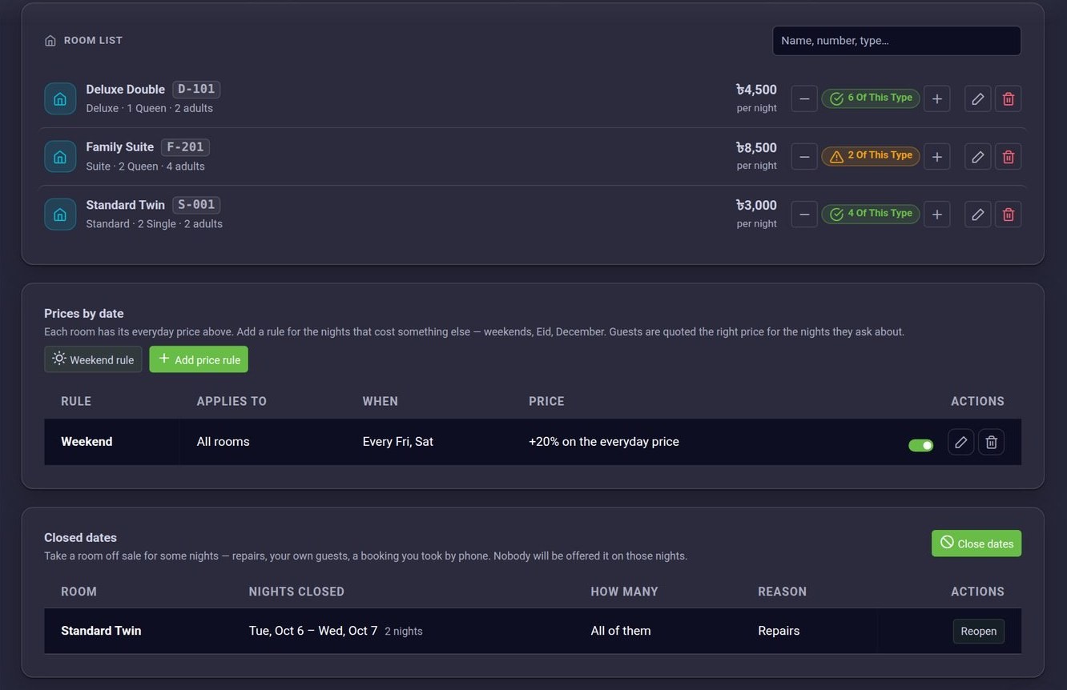
Task: Edit the Standard Twin room
Action: tap(977, 214)
